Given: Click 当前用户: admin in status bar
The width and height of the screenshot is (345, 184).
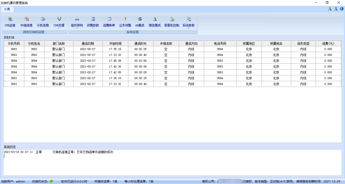Looking at the screenshot, I should (x=13, y=182).
